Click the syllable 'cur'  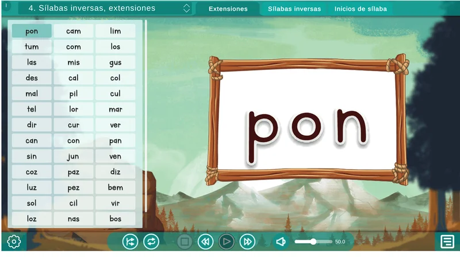pos(74,125)
